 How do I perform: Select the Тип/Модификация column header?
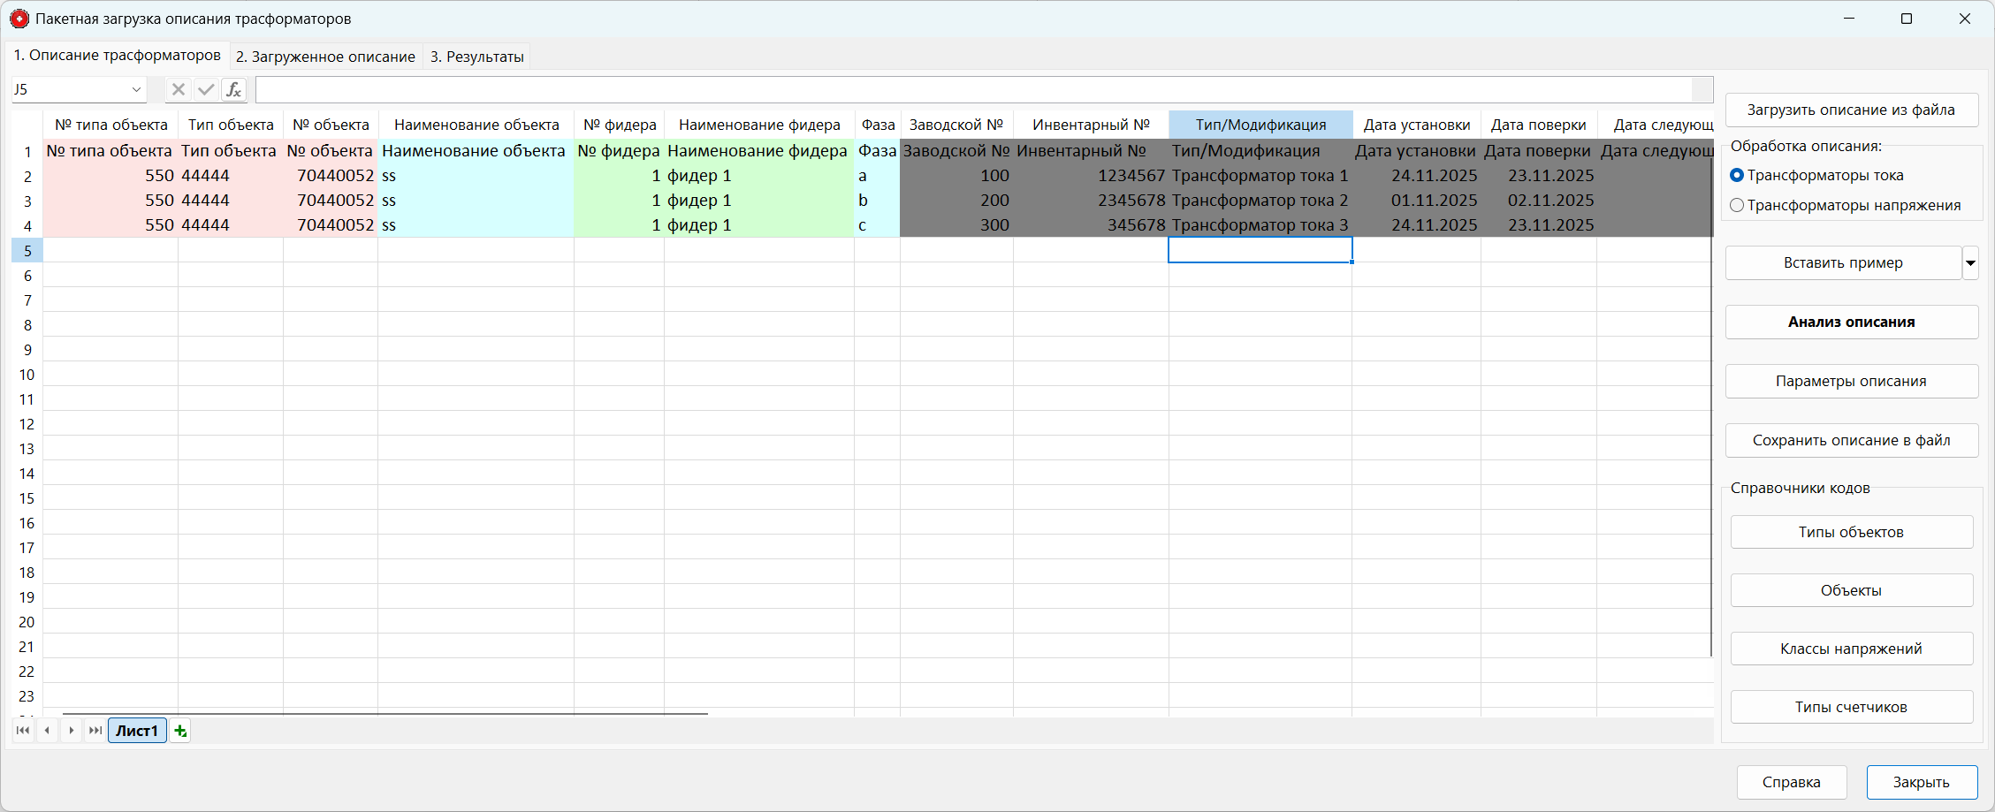pos(1260,124)
